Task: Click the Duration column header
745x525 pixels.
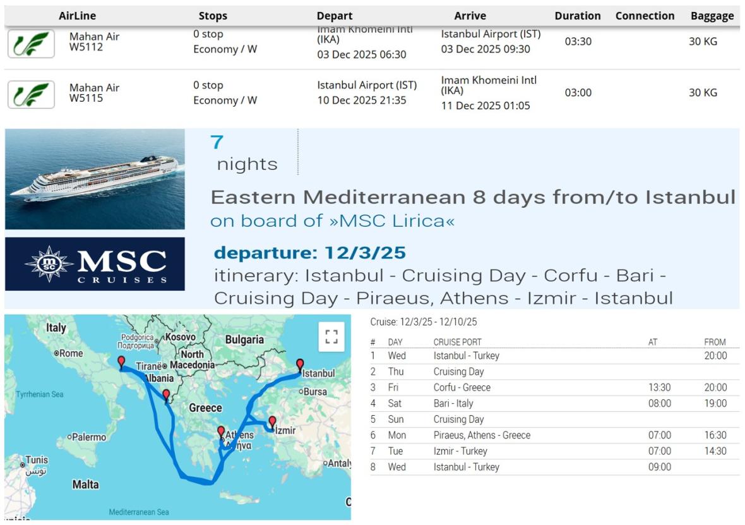Action: pyautogui.click(x=578, y=16)
